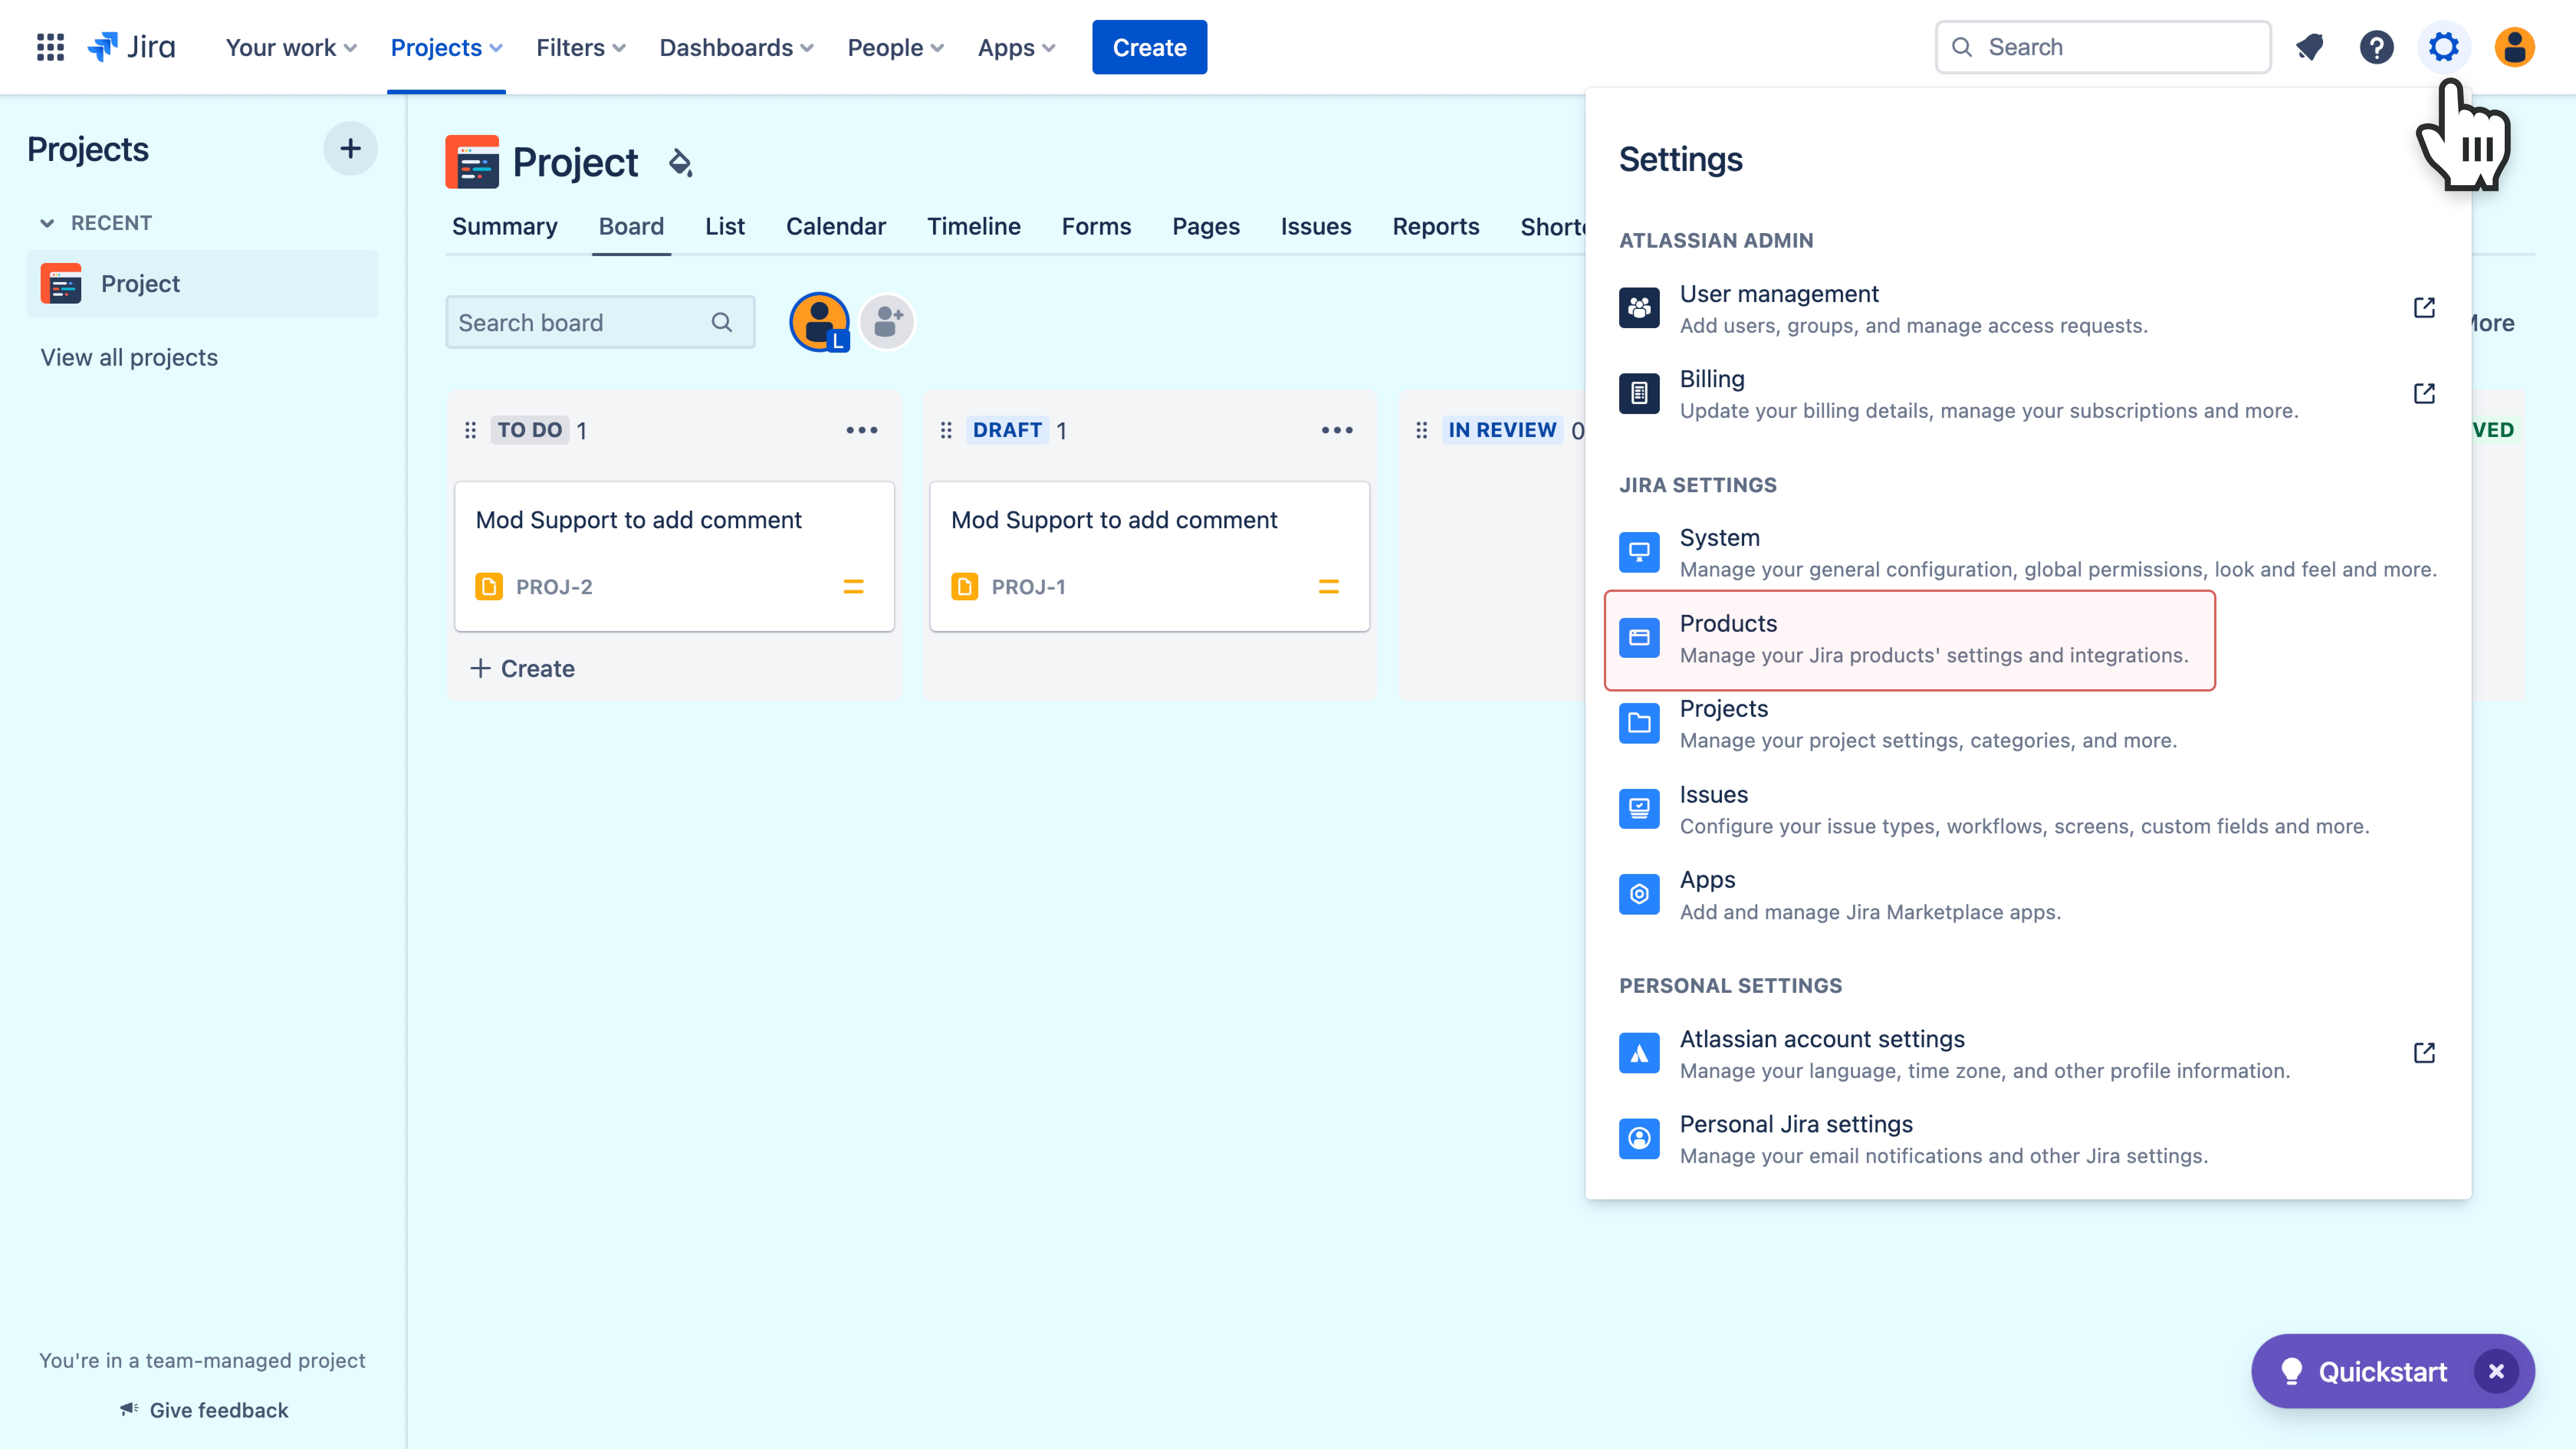Open the DRAFT column more options
The height and width of the screenshot is (1449, 2576).
pos(1337,430)
